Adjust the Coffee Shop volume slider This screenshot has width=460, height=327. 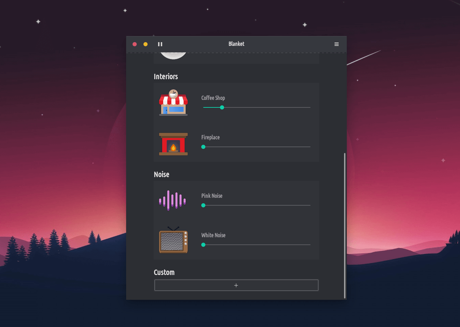257,107
